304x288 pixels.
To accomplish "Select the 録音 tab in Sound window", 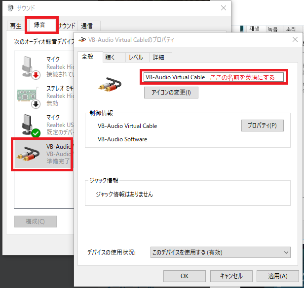I will tap(41, 25).
